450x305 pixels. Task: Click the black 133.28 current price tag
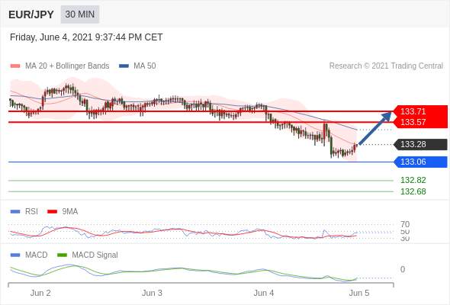pos(420,144)
